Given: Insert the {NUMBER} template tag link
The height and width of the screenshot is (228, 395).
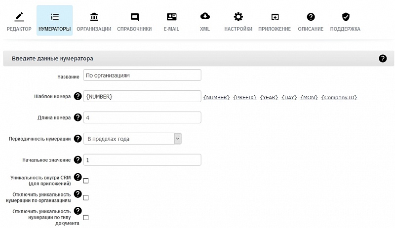Looking at the screenshot, I should tap(217, 98).
